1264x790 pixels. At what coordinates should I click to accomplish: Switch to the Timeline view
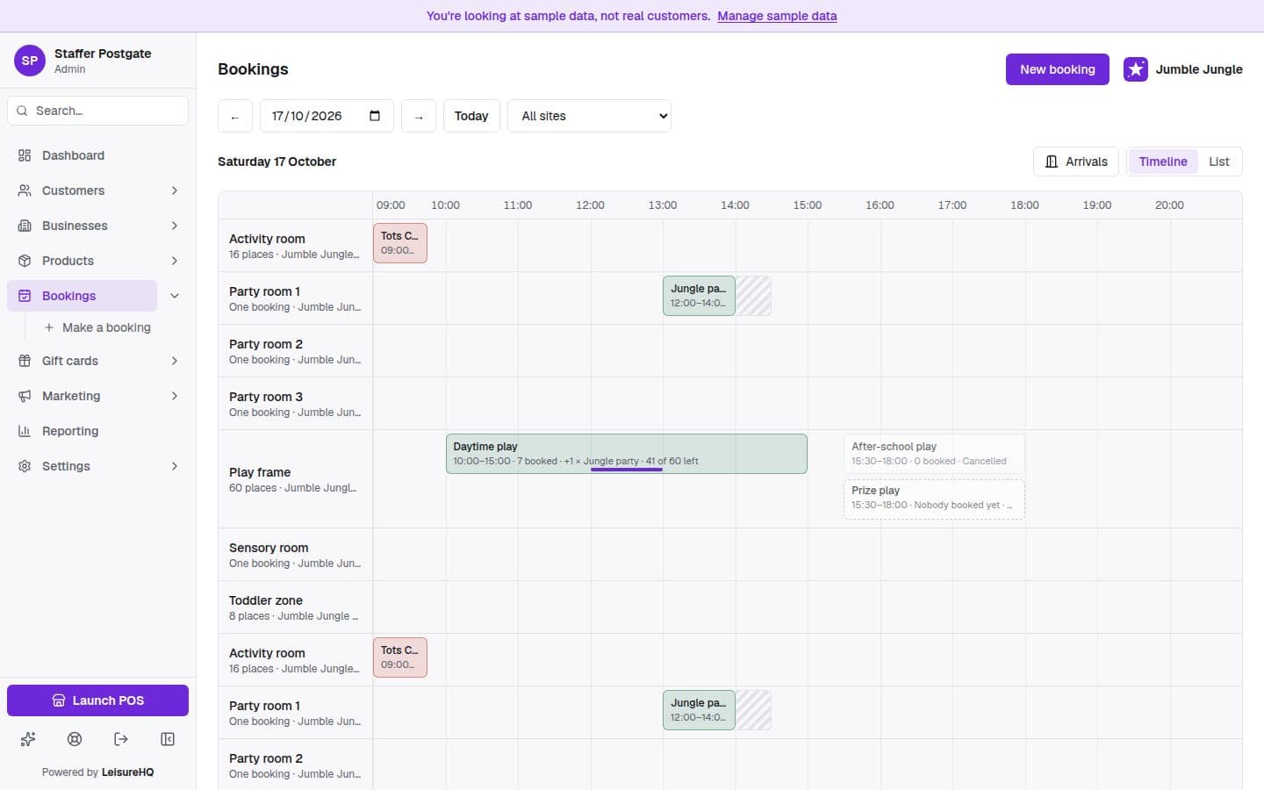[x=1163, y=162]
